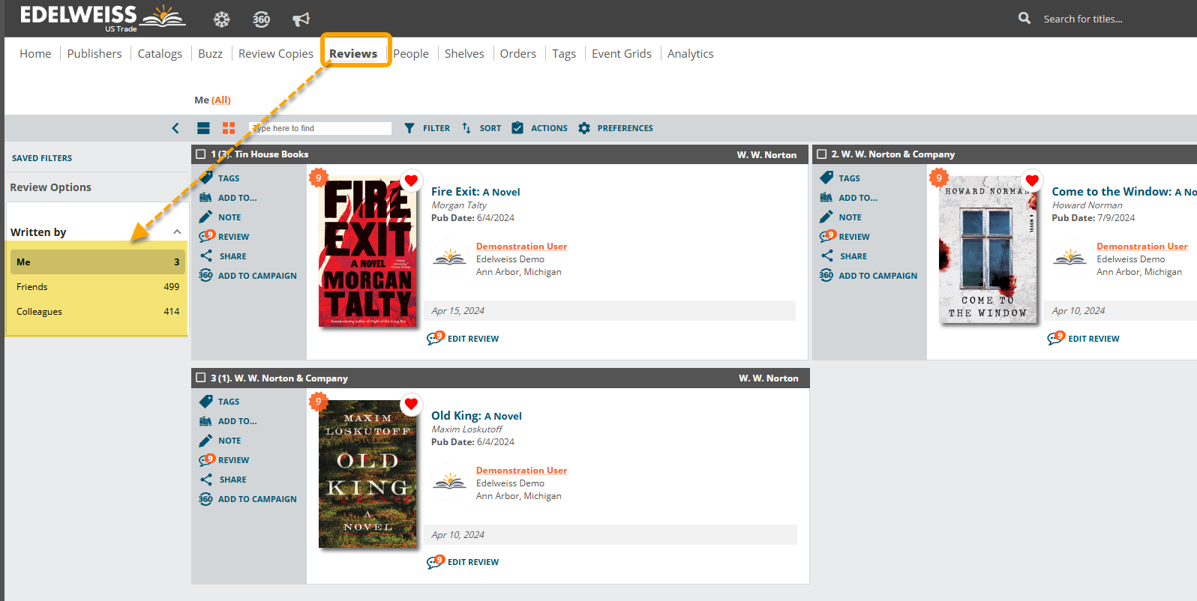Check the 2. W. W. Norton & Company checkbox
This screenshot has width=1197, height=601.
tap(821, 154)
